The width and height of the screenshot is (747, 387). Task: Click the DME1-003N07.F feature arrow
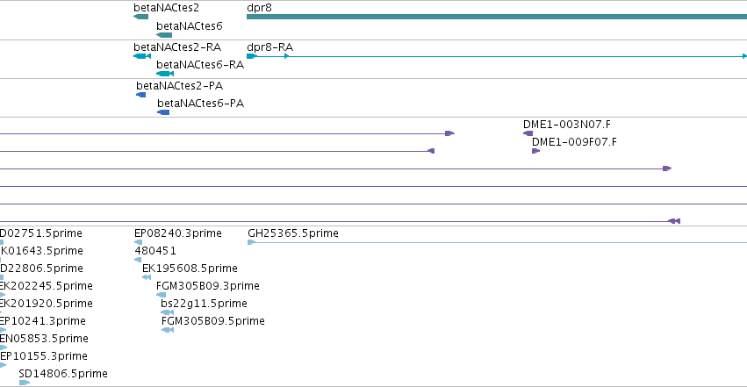[x=528, y=133]
